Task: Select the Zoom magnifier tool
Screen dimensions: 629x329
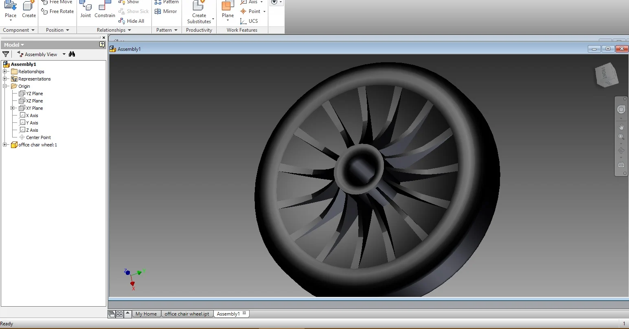Action: pyautogui.click(x=621, y=137)
